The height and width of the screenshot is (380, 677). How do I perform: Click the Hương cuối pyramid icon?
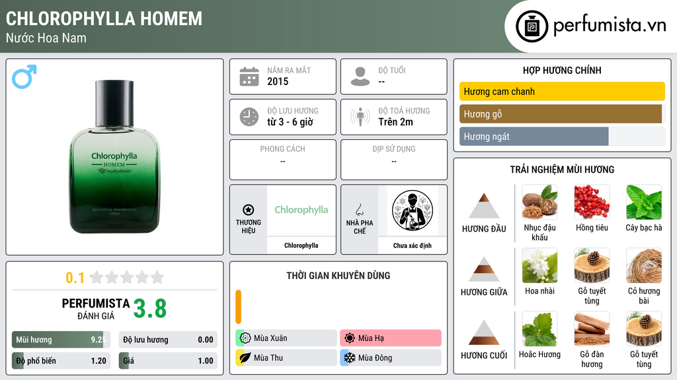click(484, 332)
